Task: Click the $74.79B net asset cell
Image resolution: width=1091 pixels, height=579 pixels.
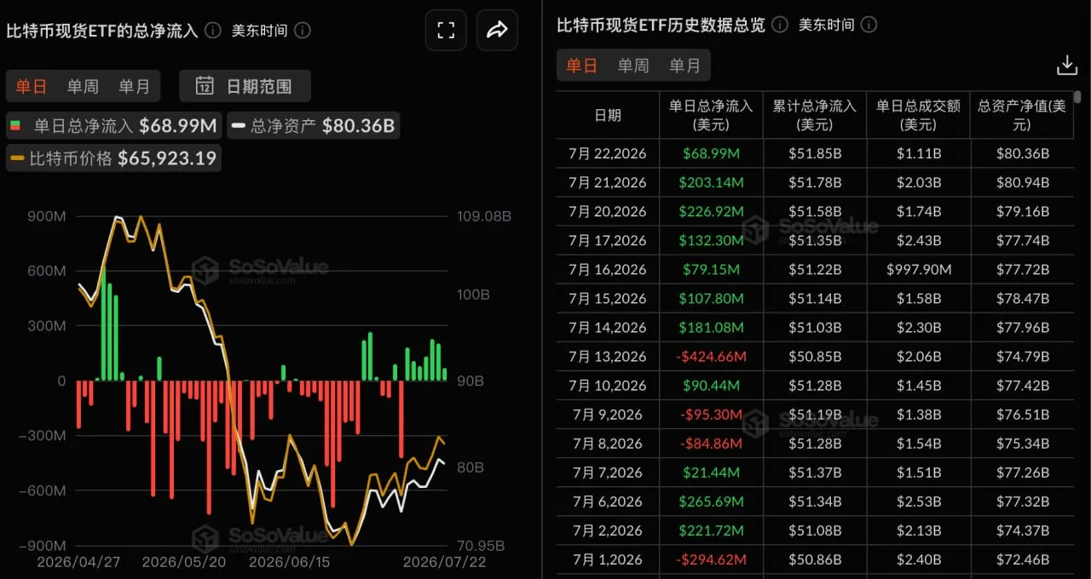Action: click(x=1022, y=356)
